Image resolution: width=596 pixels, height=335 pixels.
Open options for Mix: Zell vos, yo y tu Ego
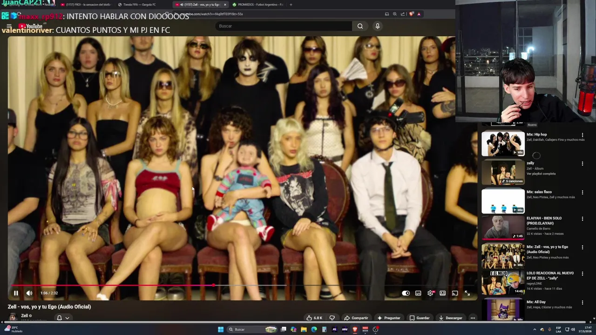point(582,248)
